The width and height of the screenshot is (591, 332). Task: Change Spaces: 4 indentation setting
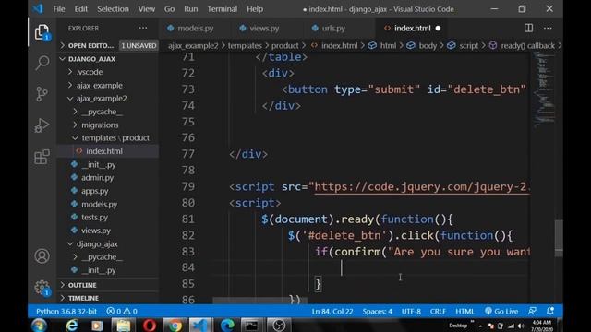[377, 312]
